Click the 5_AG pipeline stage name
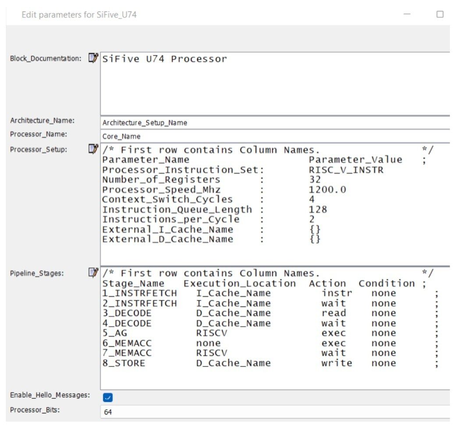The width and height of the screenshot is (454, 426). (114, 333)
